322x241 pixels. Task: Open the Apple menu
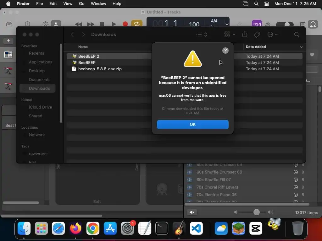click(8, 4)
